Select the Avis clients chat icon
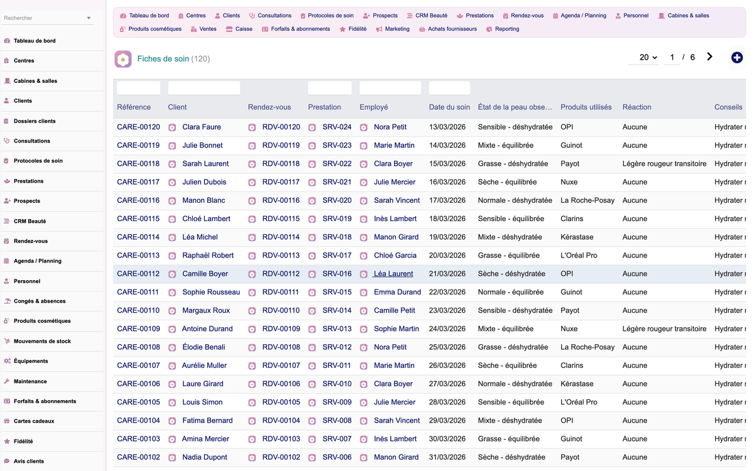Screen dimensions: 754x471 point(7,461)
